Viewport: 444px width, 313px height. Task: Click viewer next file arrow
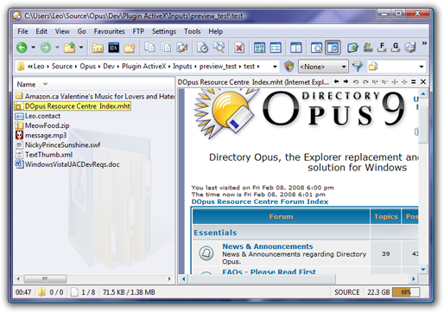pos(346,82)
